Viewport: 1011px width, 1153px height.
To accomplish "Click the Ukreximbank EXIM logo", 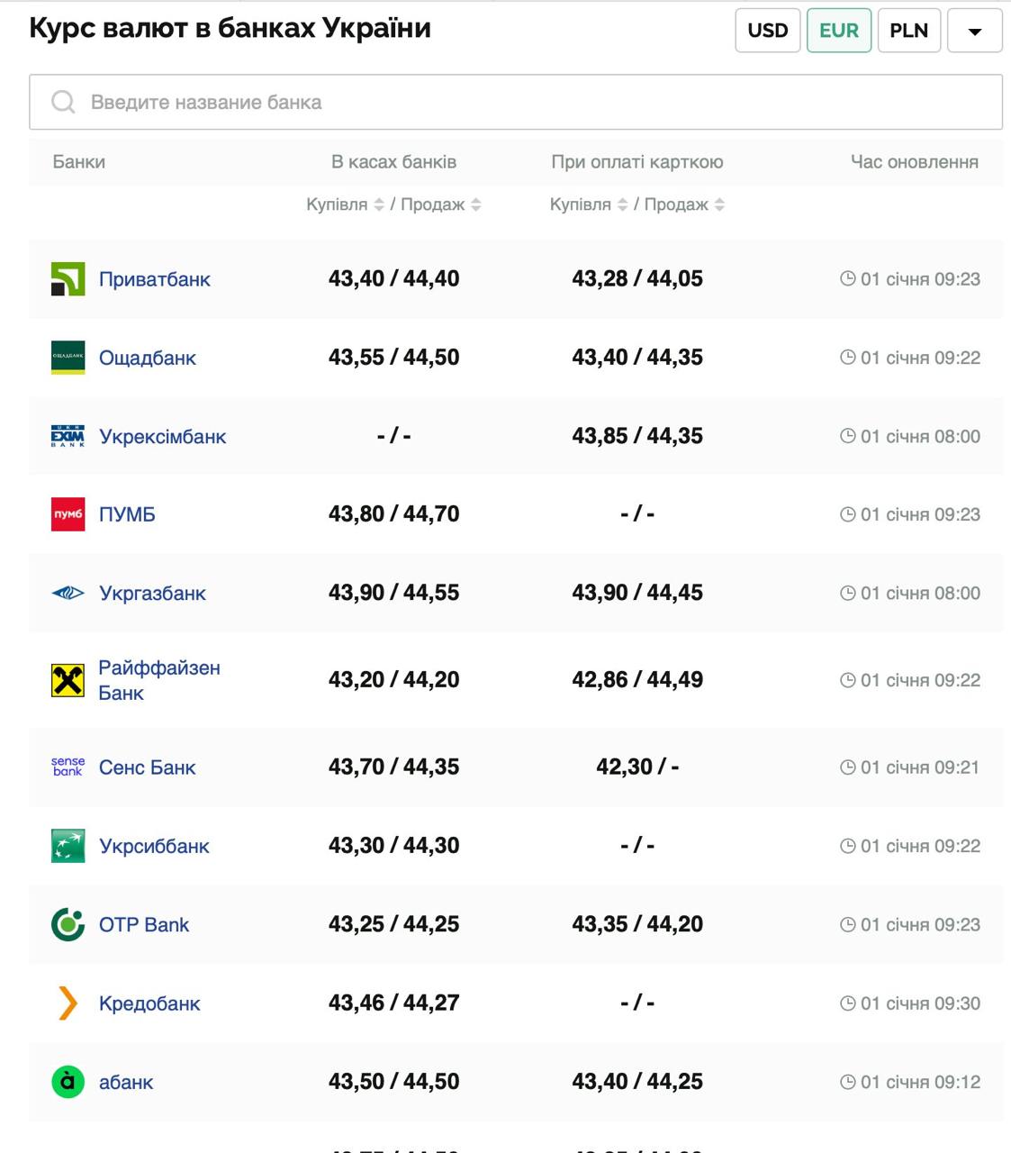I will 68,437.
